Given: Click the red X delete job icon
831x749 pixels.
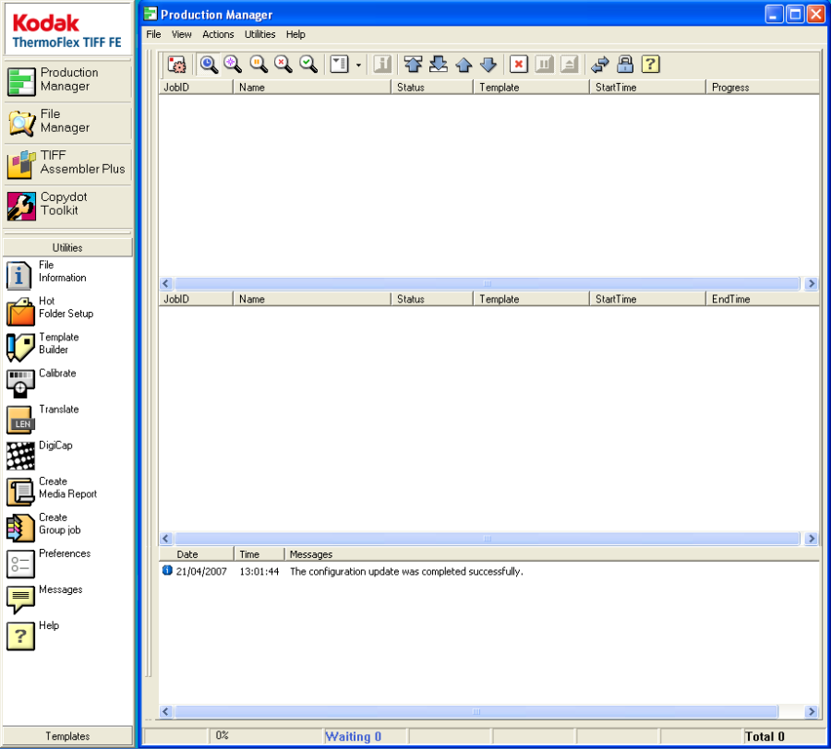Looking at the screenshot, I should coord(518,65).
